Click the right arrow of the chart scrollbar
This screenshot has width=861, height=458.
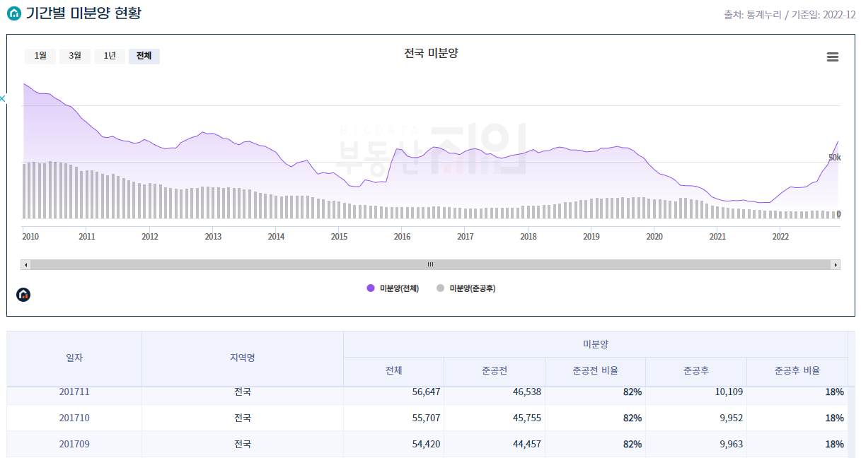tap(835, 264)
